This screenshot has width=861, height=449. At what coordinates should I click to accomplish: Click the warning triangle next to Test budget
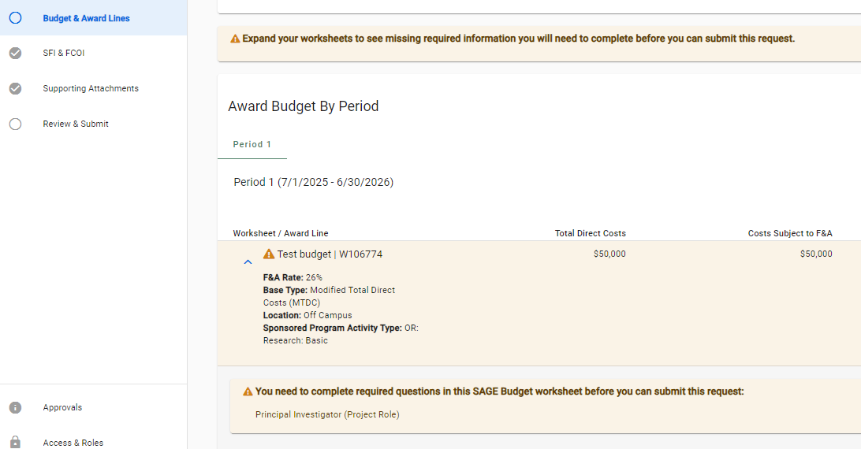point(269,254)
